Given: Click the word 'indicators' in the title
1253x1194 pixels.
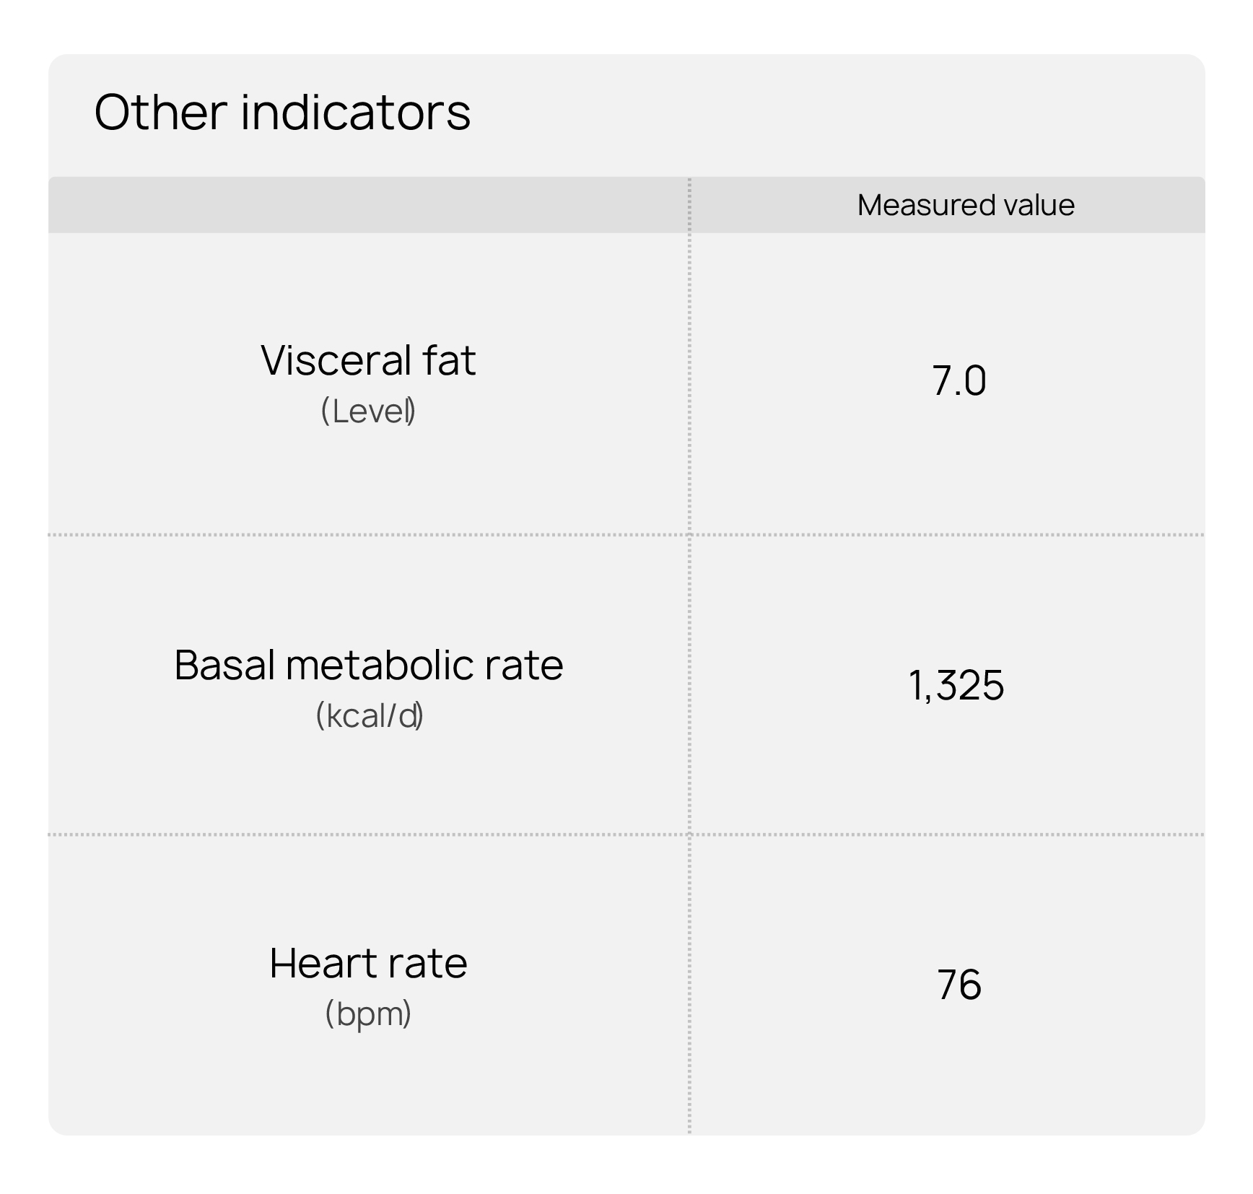Looking at the screenshot, I should pos(356,113).
